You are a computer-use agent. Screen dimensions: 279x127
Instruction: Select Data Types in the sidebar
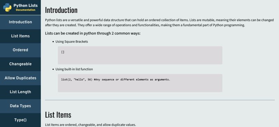tap(20, 106)
